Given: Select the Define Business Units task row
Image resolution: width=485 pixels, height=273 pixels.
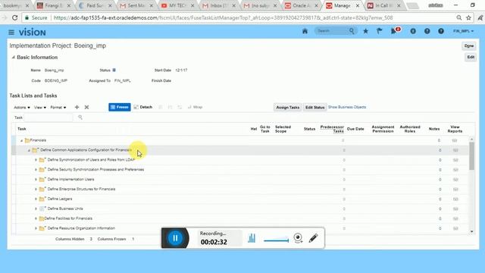Looking at the screenshot, I should (x=240, y=209).
